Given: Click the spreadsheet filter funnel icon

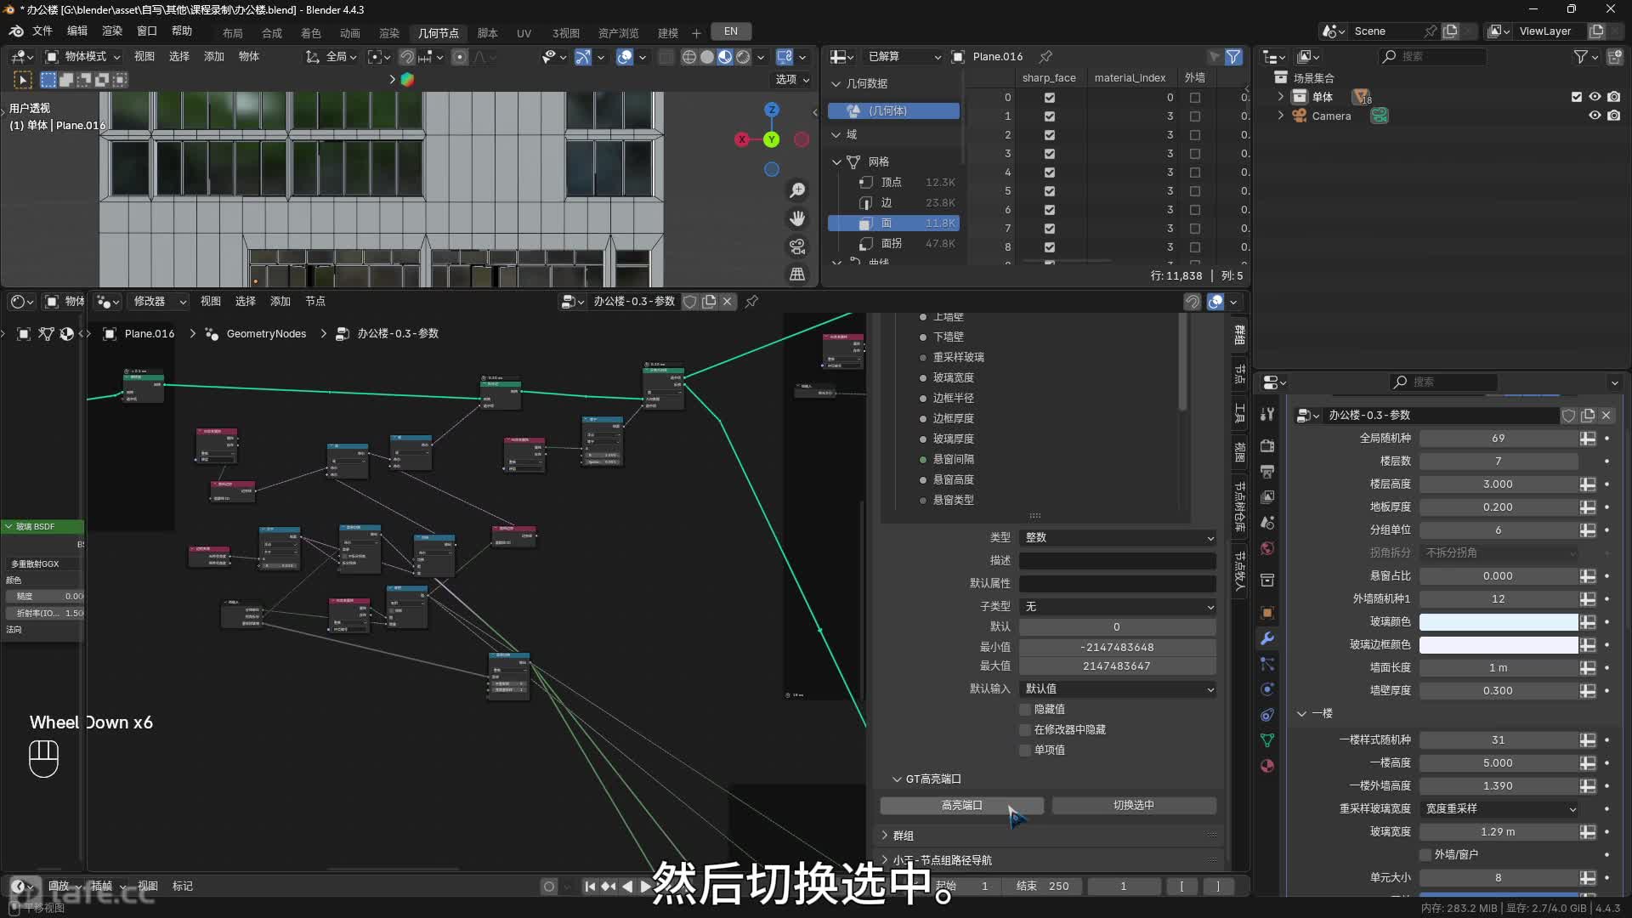Looking at the screenshot, I should tap(1233, 57).
